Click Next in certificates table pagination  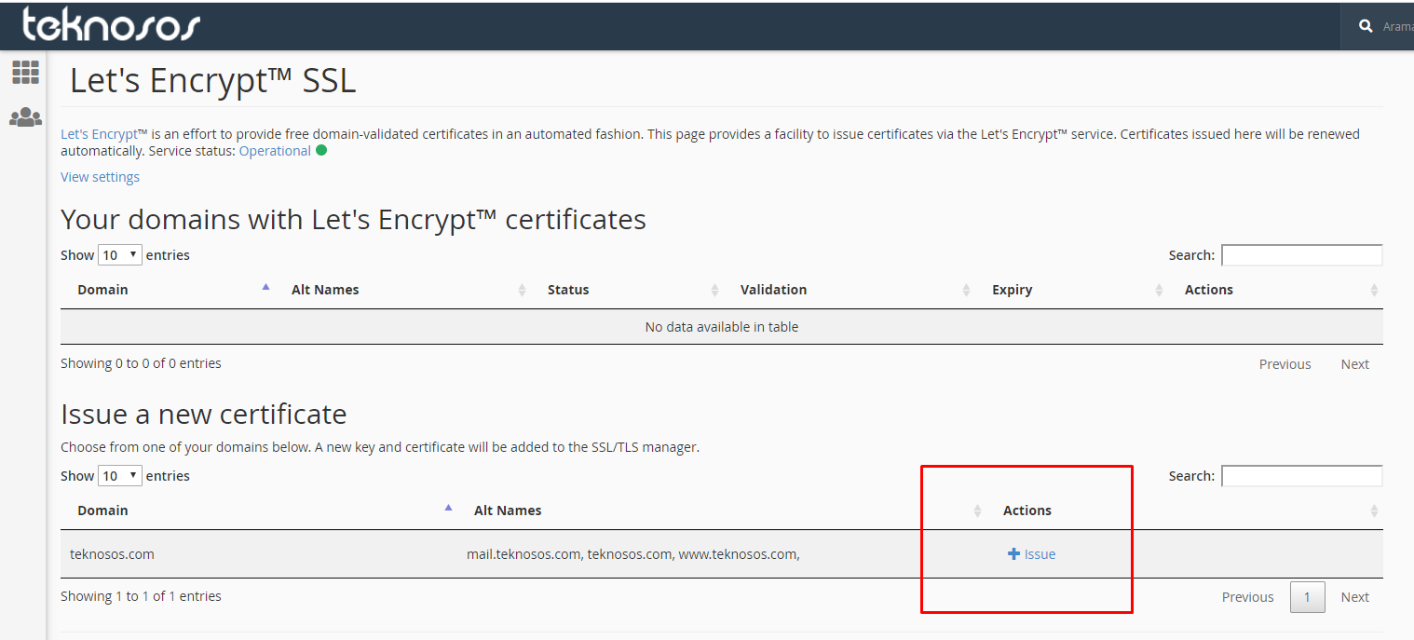click(1354, 364)
